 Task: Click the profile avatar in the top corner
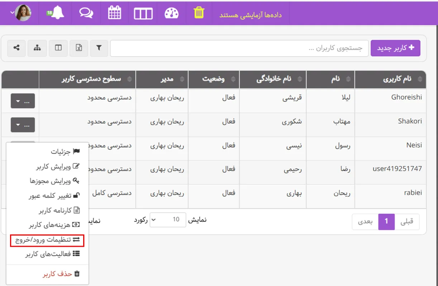click(x=20, y=13)
